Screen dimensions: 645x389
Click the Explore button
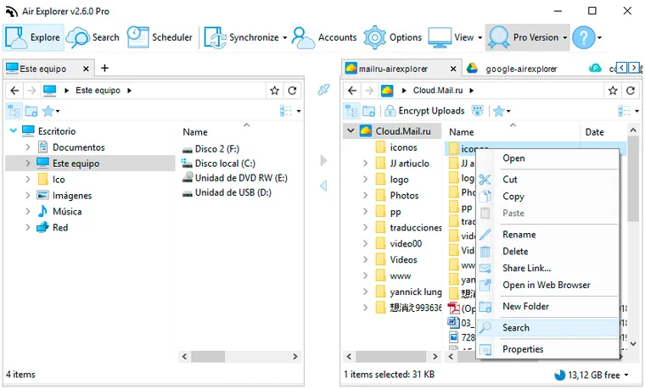[33, 37]
